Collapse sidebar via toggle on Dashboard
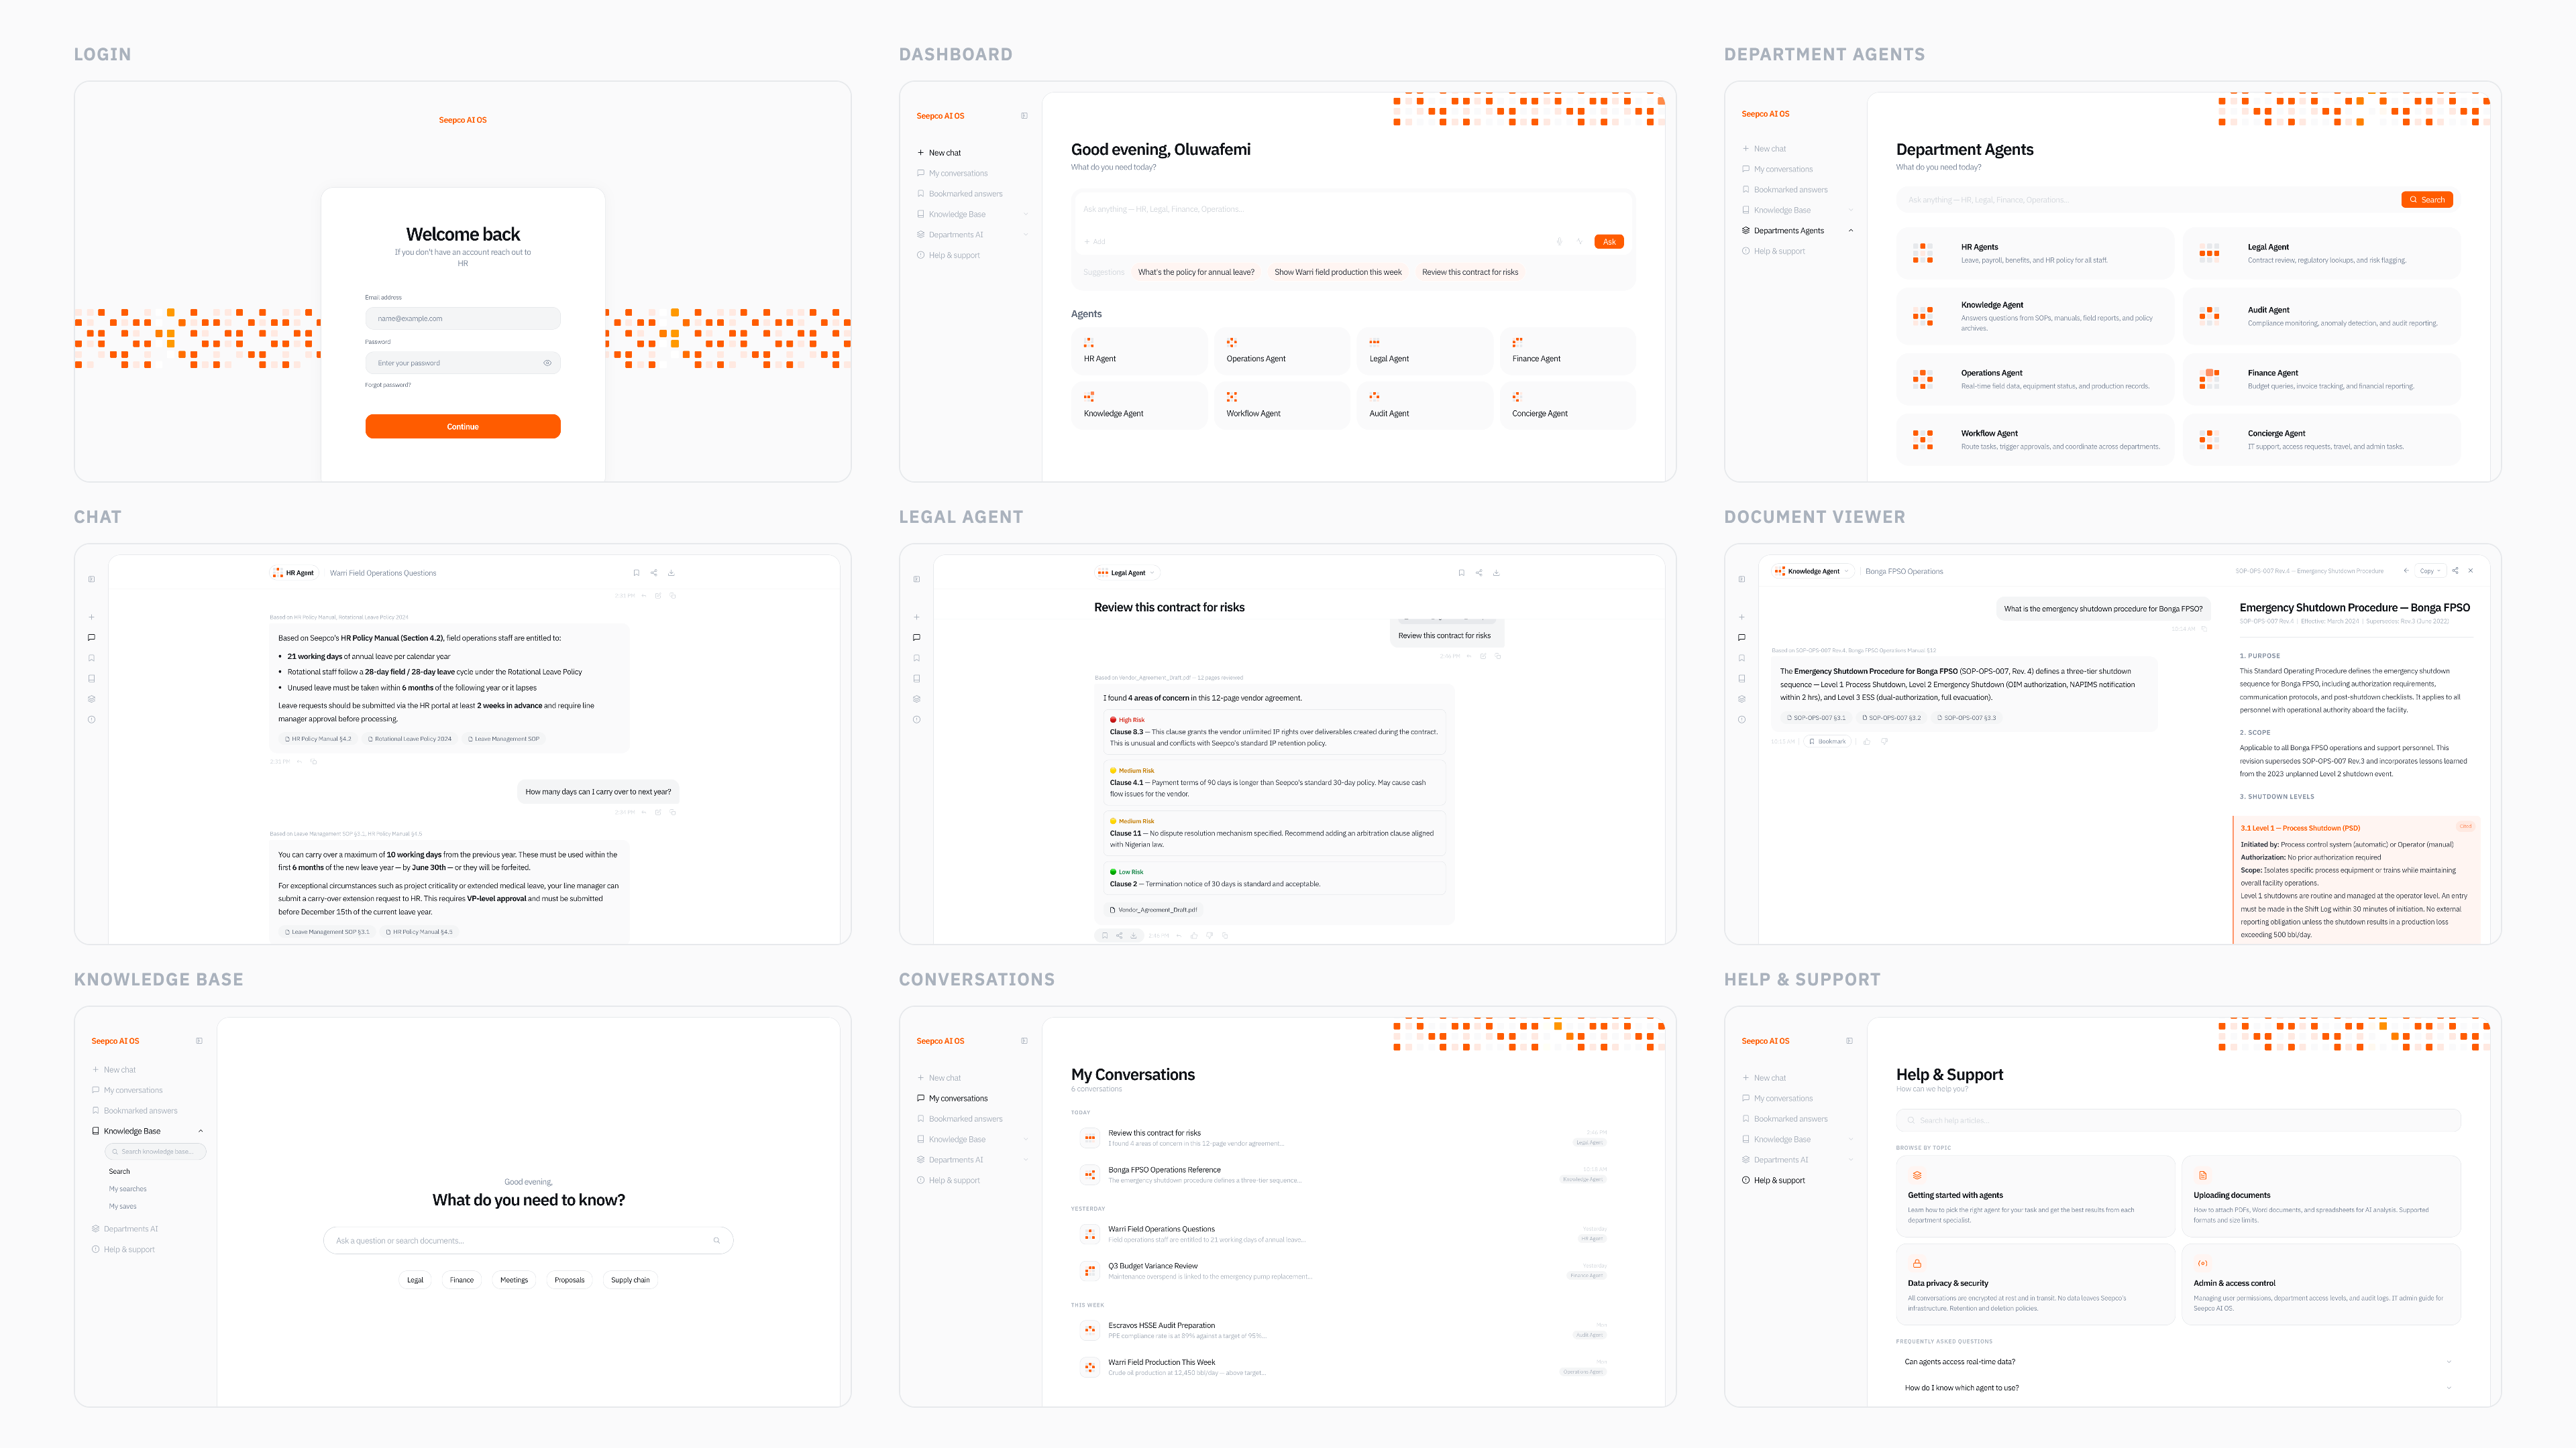 click(x=1024, y=116)
